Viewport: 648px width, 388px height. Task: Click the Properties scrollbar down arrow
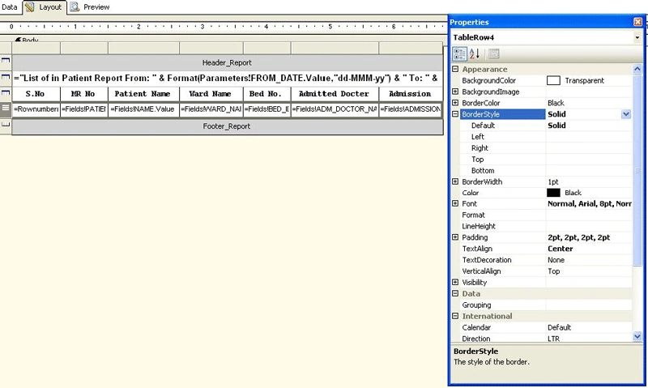coord(637,337)
